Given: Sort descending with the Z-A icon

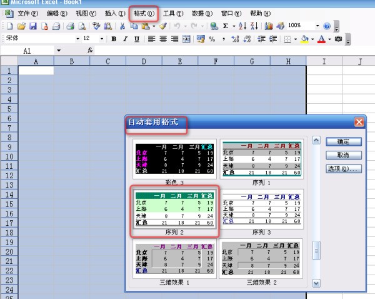Looking at the screenshot, I should click(x=254, y=26).
